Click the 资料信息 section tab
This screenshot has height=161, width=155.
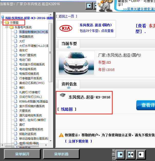[69, 84]
